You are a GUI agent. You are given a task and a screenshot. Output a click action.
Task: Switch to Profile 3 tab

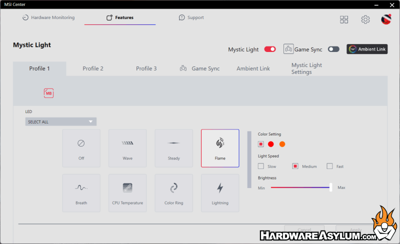146,68
